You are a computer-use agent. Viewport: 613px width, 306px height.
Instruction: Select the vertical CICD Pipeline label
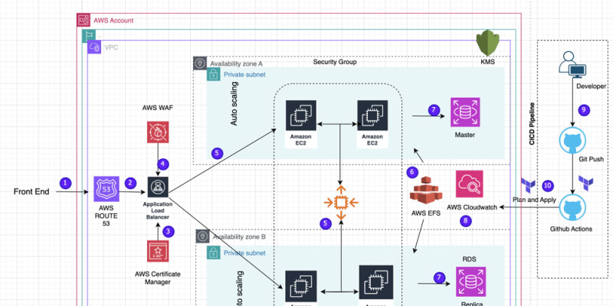[532, 124]
